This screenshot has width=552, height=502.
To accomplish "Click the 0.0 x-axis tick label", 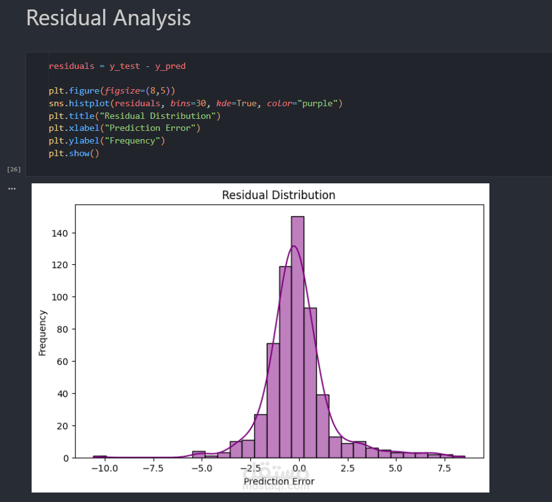I will pyautogui.click(x=298, y=468).
